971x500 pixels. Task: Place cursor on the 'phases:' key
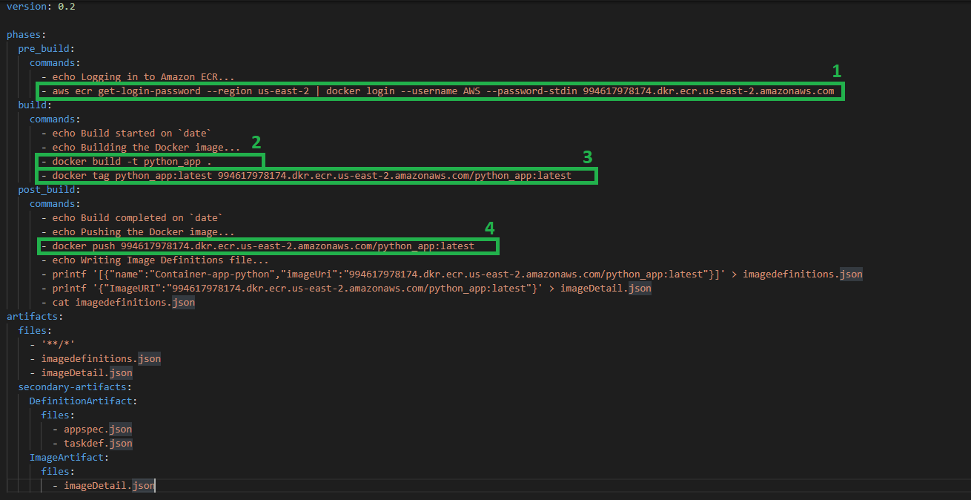click(27, 35)
